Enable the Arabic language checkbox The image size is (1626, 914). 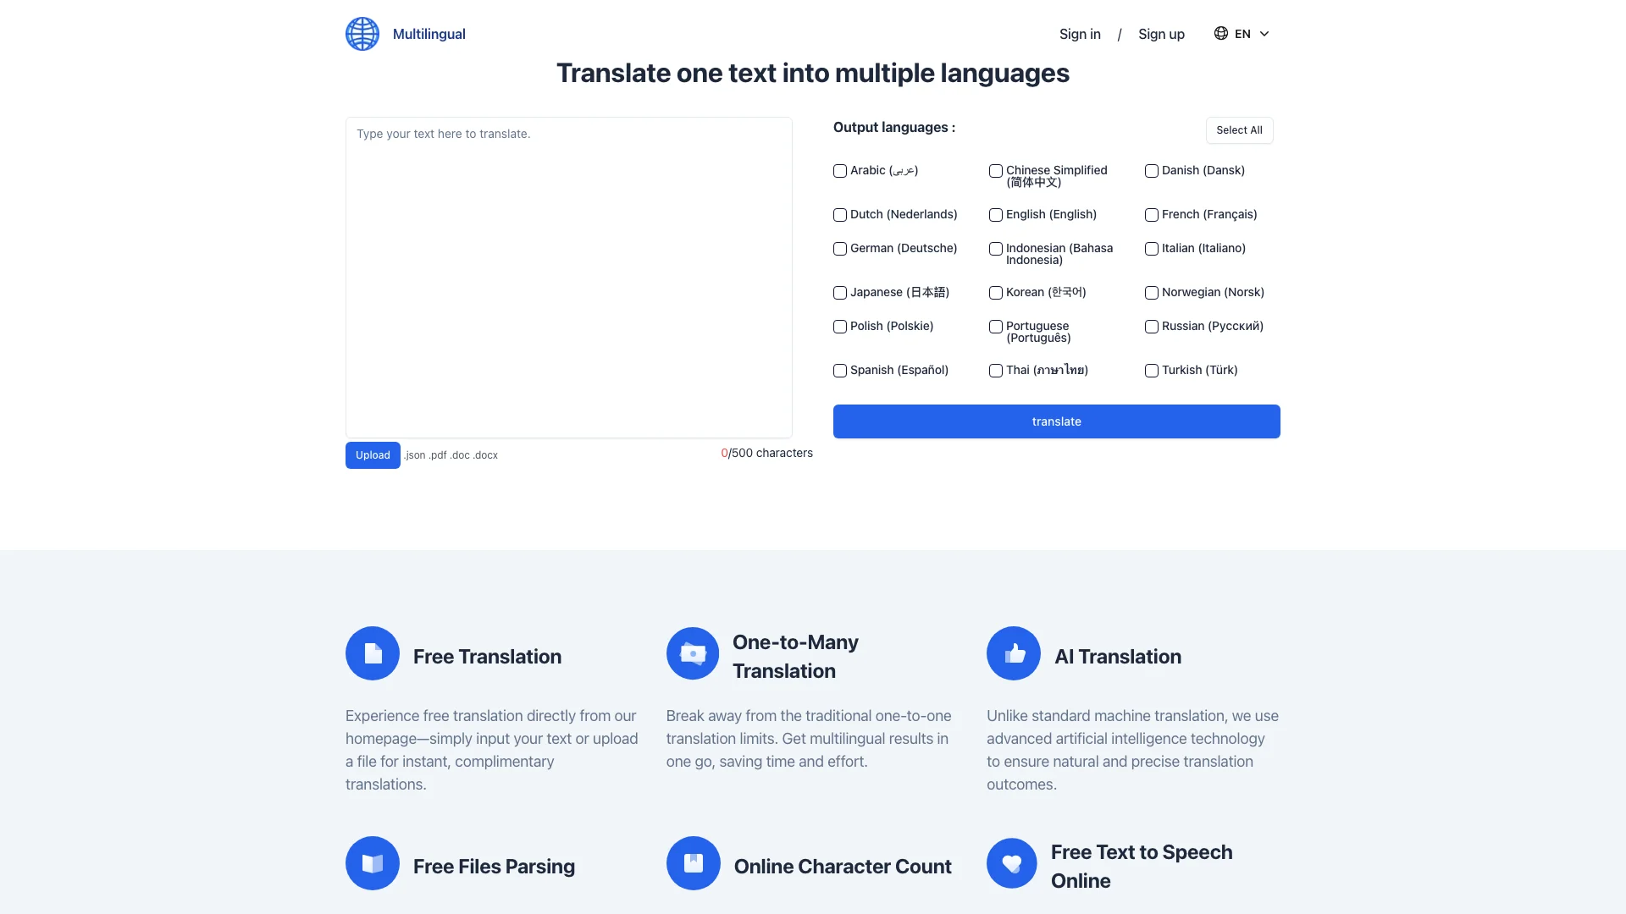[x=838, y=169]
